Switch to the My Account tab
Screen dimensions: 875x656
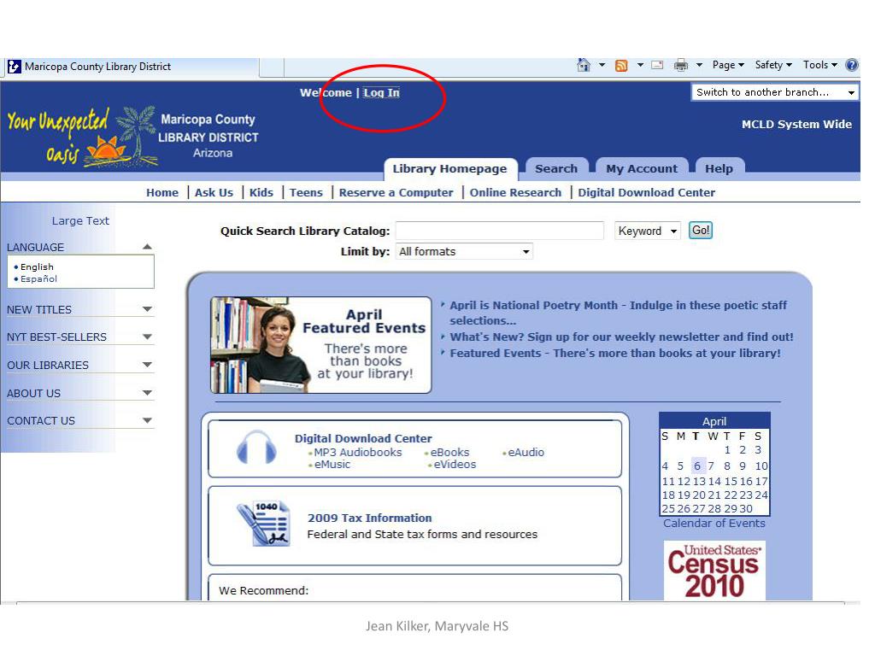pos(642,169)
